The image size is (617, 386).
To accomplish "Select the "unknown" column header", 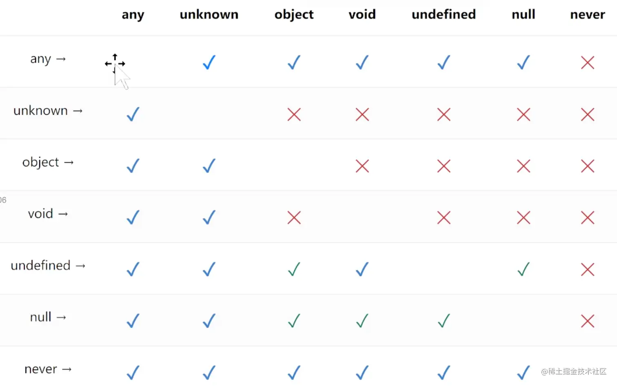I will click(209, 15).
